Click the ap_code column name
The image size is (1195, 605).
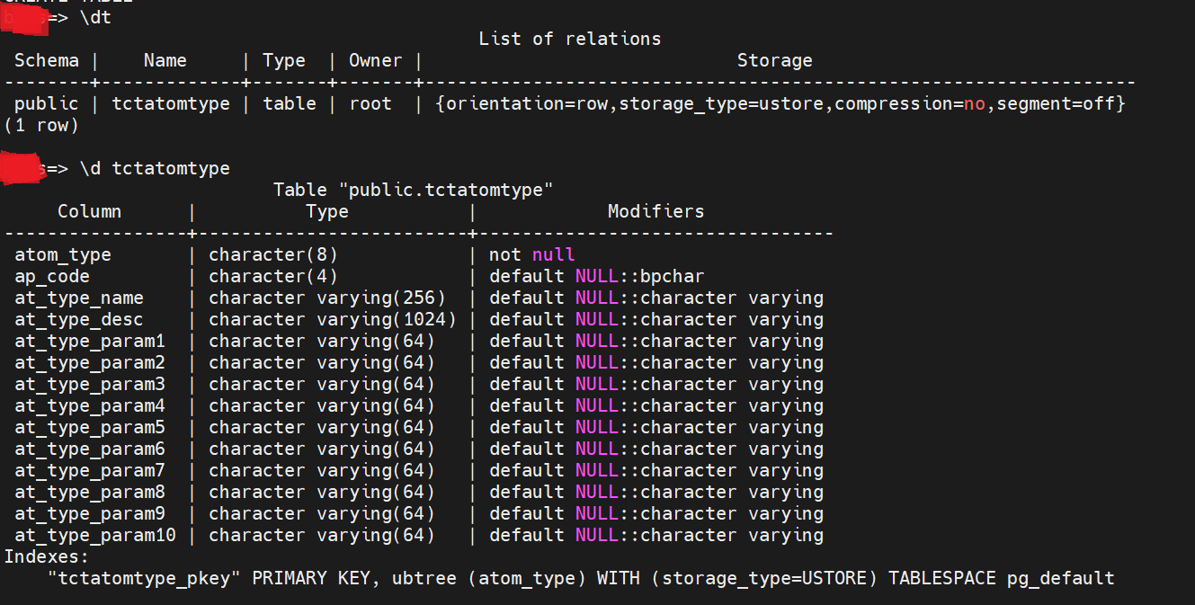pyautogui.click(x=52, y=276)
